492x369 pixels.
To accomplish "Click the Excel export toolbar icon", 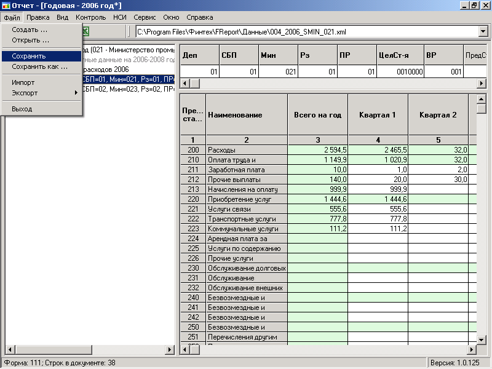I will 85,31.
